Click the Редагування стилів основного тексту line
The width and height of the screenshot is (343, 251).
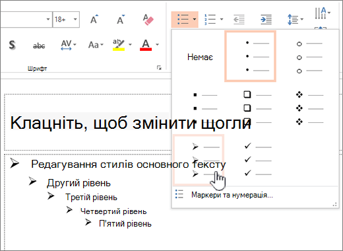pyautogui.click(x=128, y=164)
